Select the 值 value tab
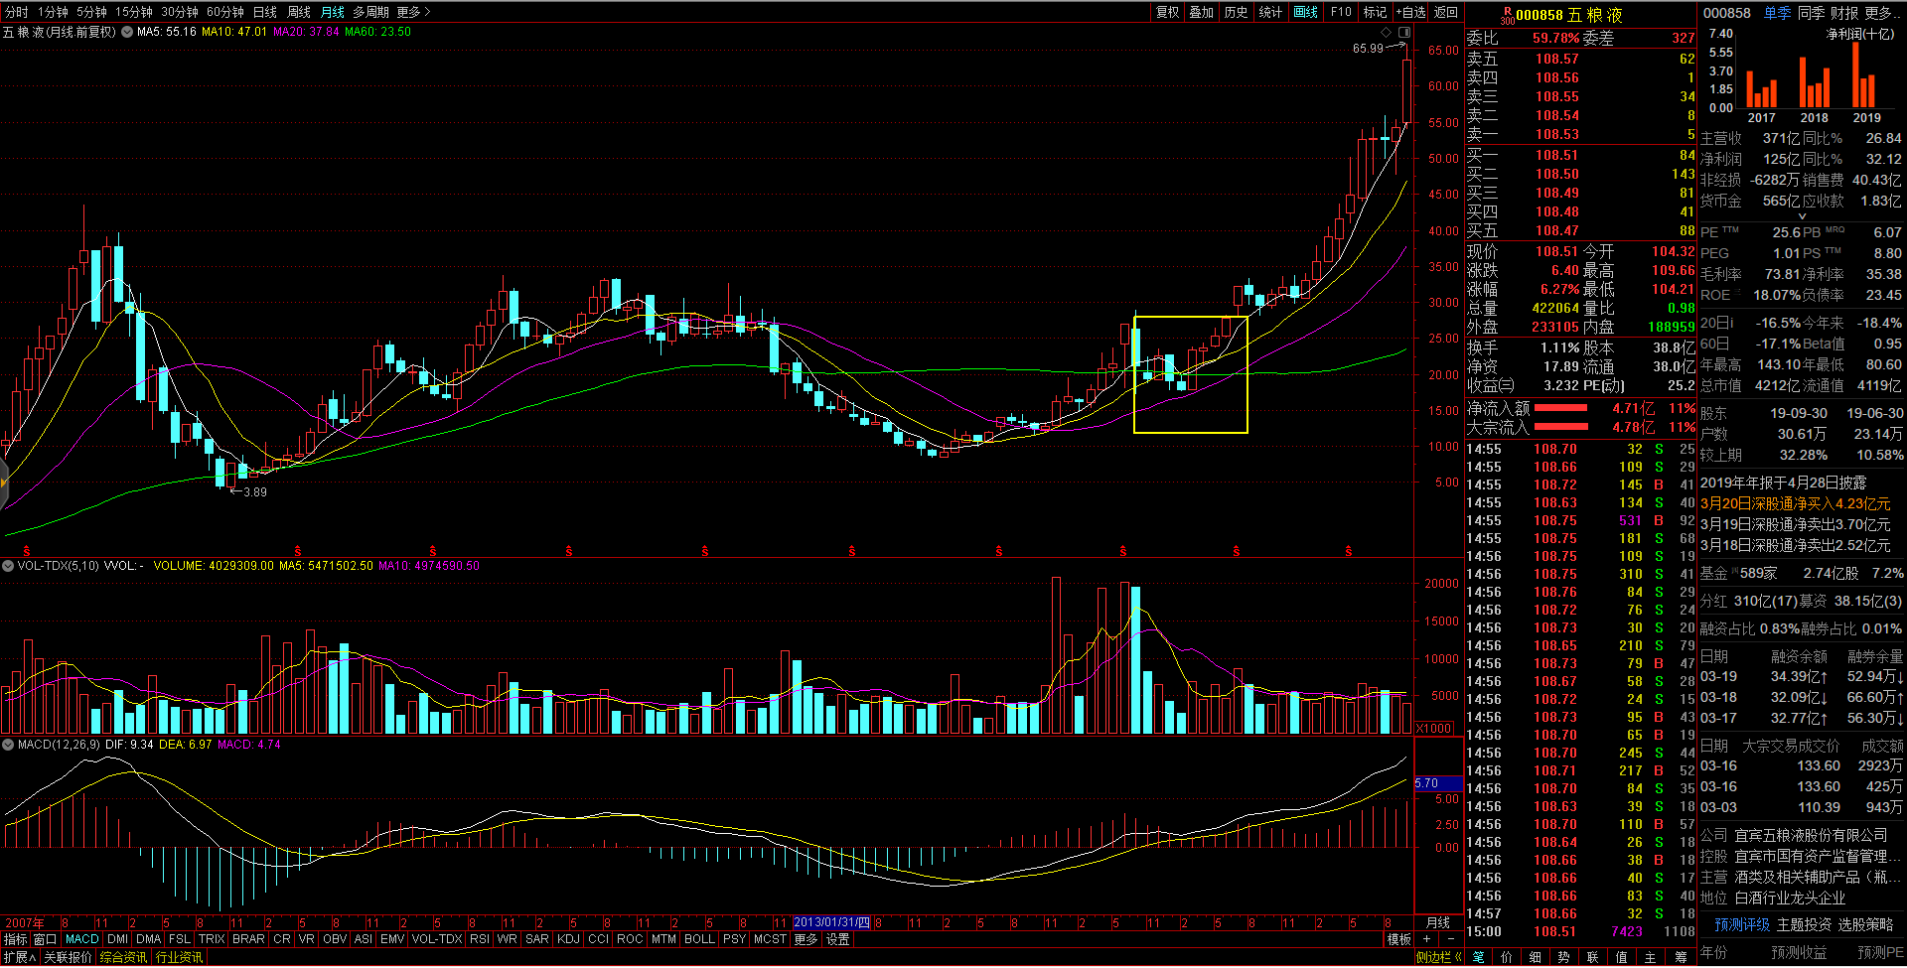Image resolution: width=1907 pixels, height=968 pixels. tap(1623, 958)
